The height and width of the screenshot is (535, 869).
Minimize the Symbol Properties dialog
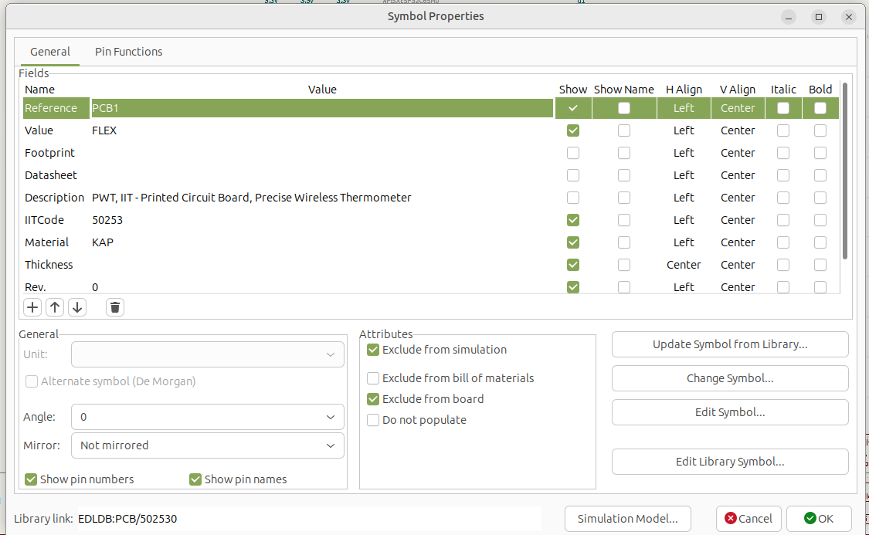coord(788,16)
